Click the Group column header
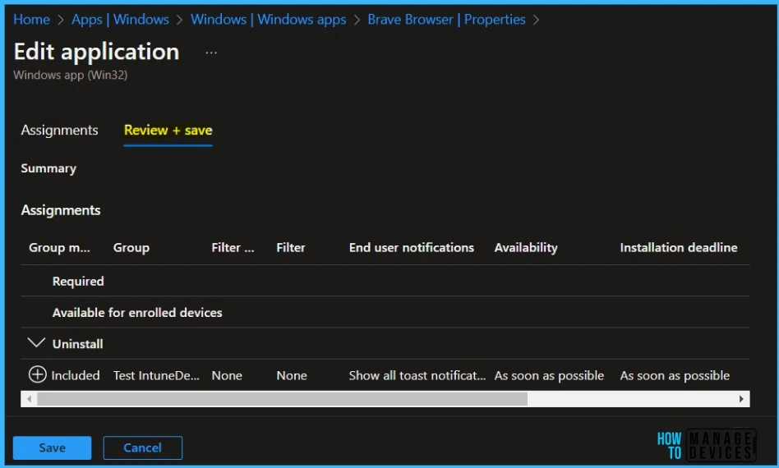Image resolution: width=779 pixels, height=468 pixels. 131,248
